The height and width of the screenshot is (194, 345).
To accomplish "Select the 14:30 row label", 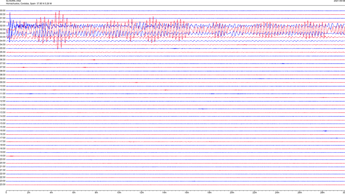I will click(x=3, y=120).
